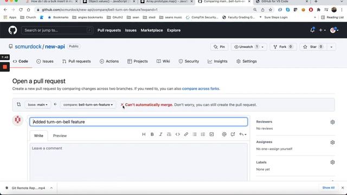
Task: Open the notifications bell
Action: [312, 30]
